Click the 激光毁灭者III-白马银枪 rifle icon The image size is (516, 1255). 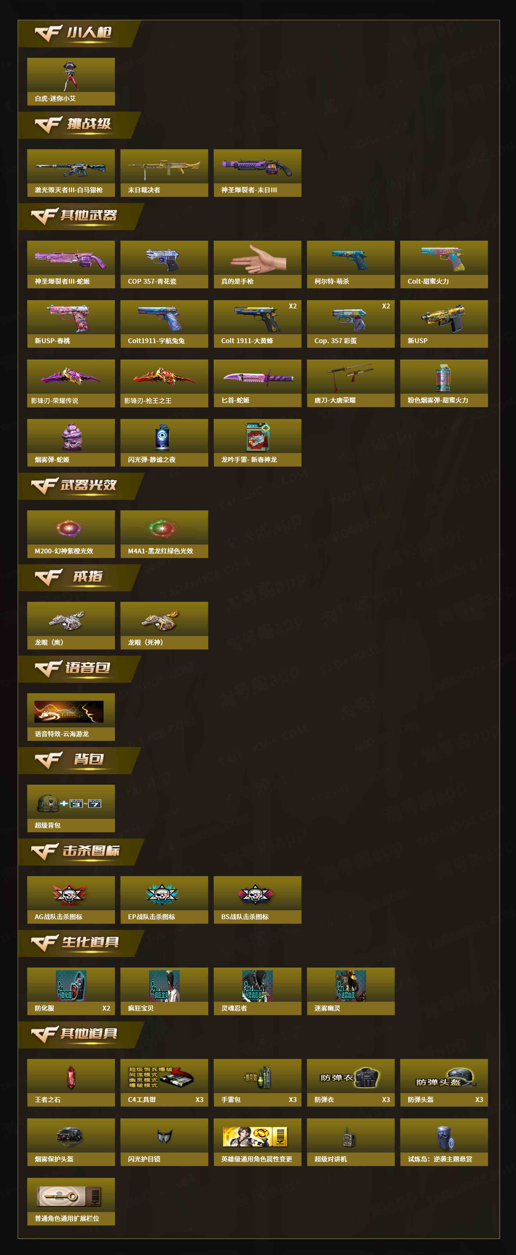point(71,173)
